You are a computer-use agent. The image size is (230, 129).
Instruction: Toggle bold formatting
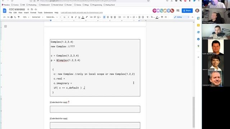click(72, 17)
